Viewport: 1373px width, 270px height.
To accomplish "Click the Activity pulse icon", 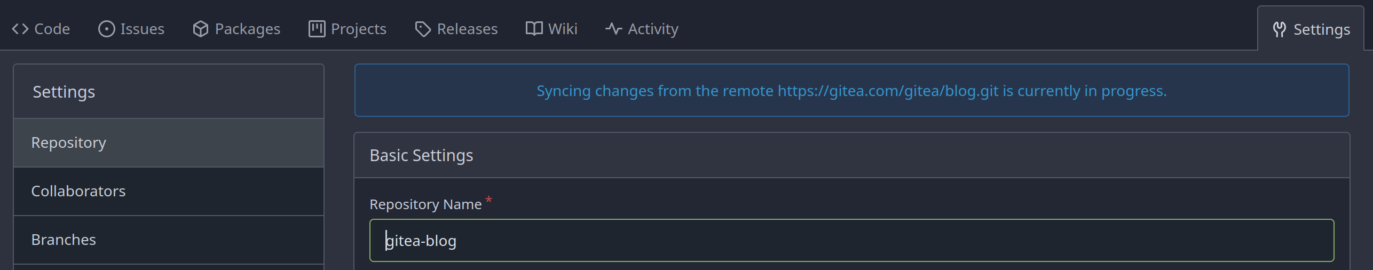I will 614,29.
